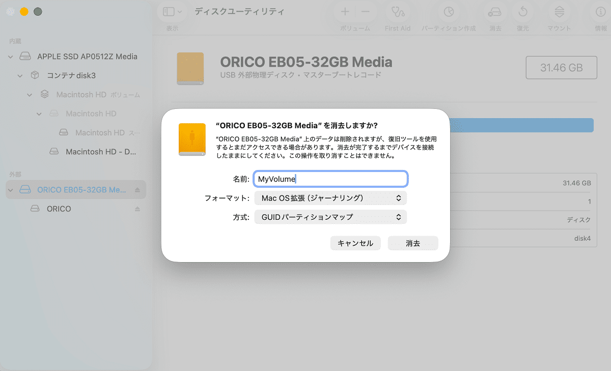Open the 方式 scheme dropdown
Viewport: 611px width, 371px height.
pyautogui.click(x=330, y=217)
